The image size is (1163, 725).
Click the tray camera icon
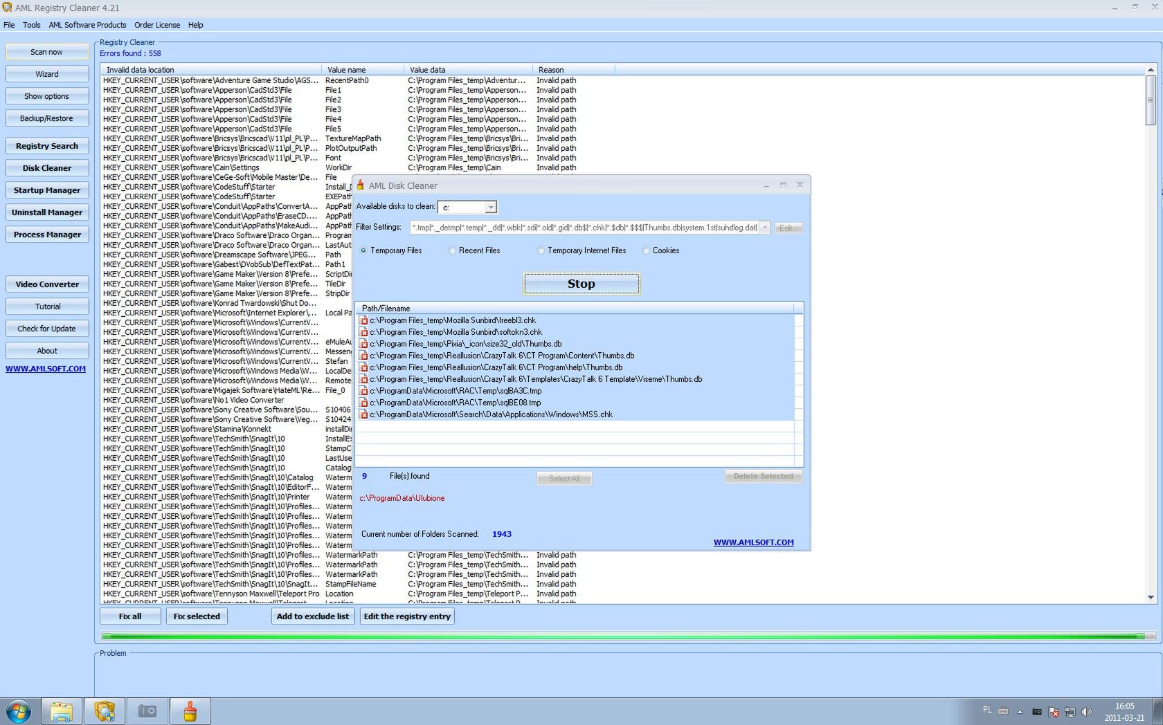tap(1036, 712)
